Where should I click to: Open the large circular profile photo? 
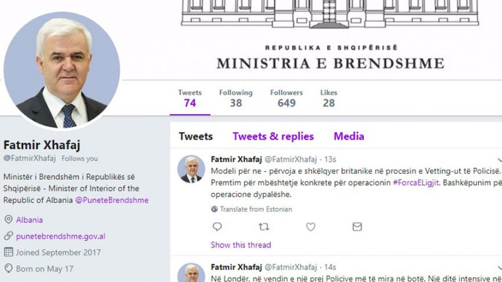pyautogui.click(x=61, y=71)
